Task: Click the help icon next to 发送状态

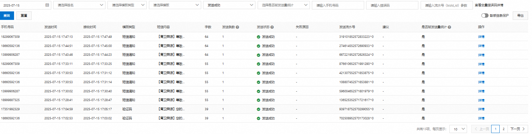Action: click(x=272, y=27)
